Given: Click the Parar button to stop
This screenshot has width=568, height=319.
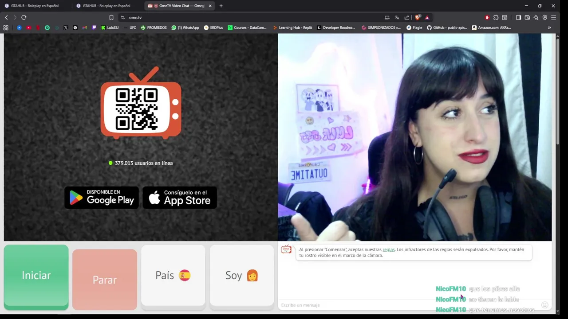Looking at the screenshot, I should (x=105, y=280).
